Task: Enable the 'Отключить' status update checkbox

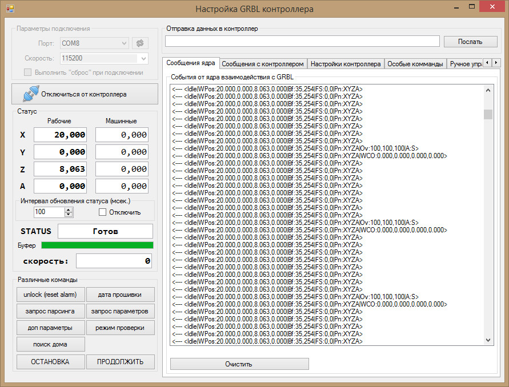Action: pos(102,212)
